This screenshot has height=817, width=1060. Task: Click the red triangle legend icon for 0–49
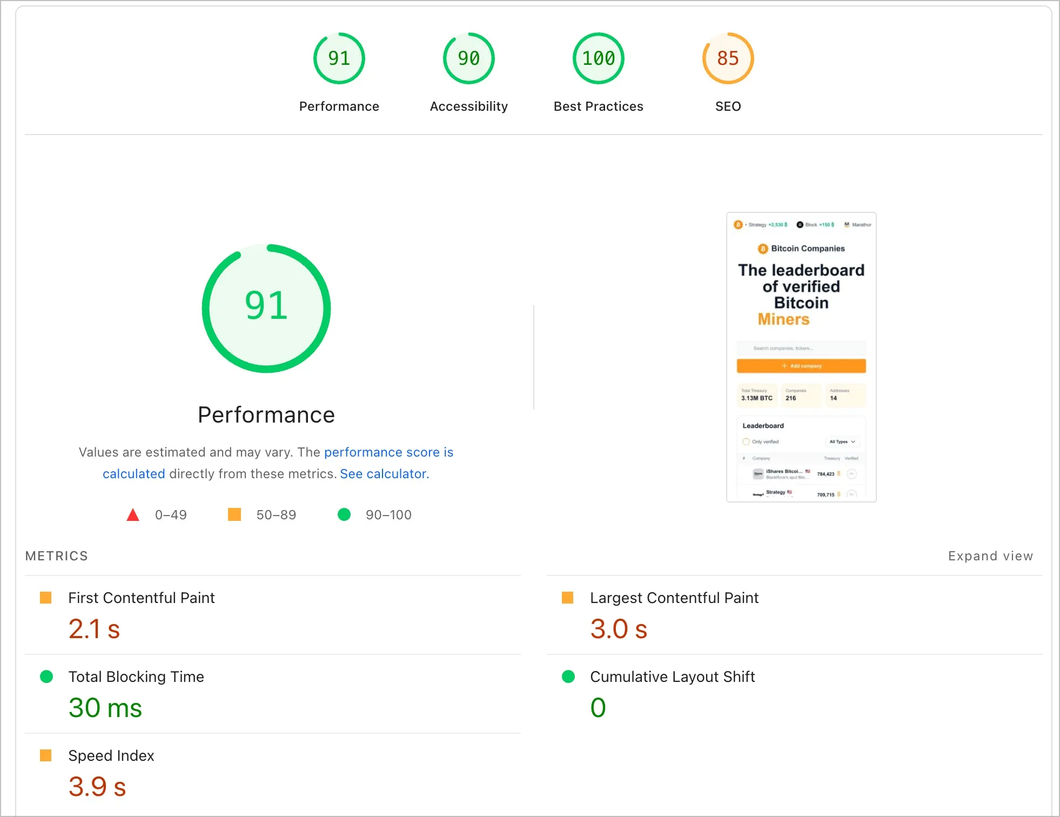pos(133,514)
